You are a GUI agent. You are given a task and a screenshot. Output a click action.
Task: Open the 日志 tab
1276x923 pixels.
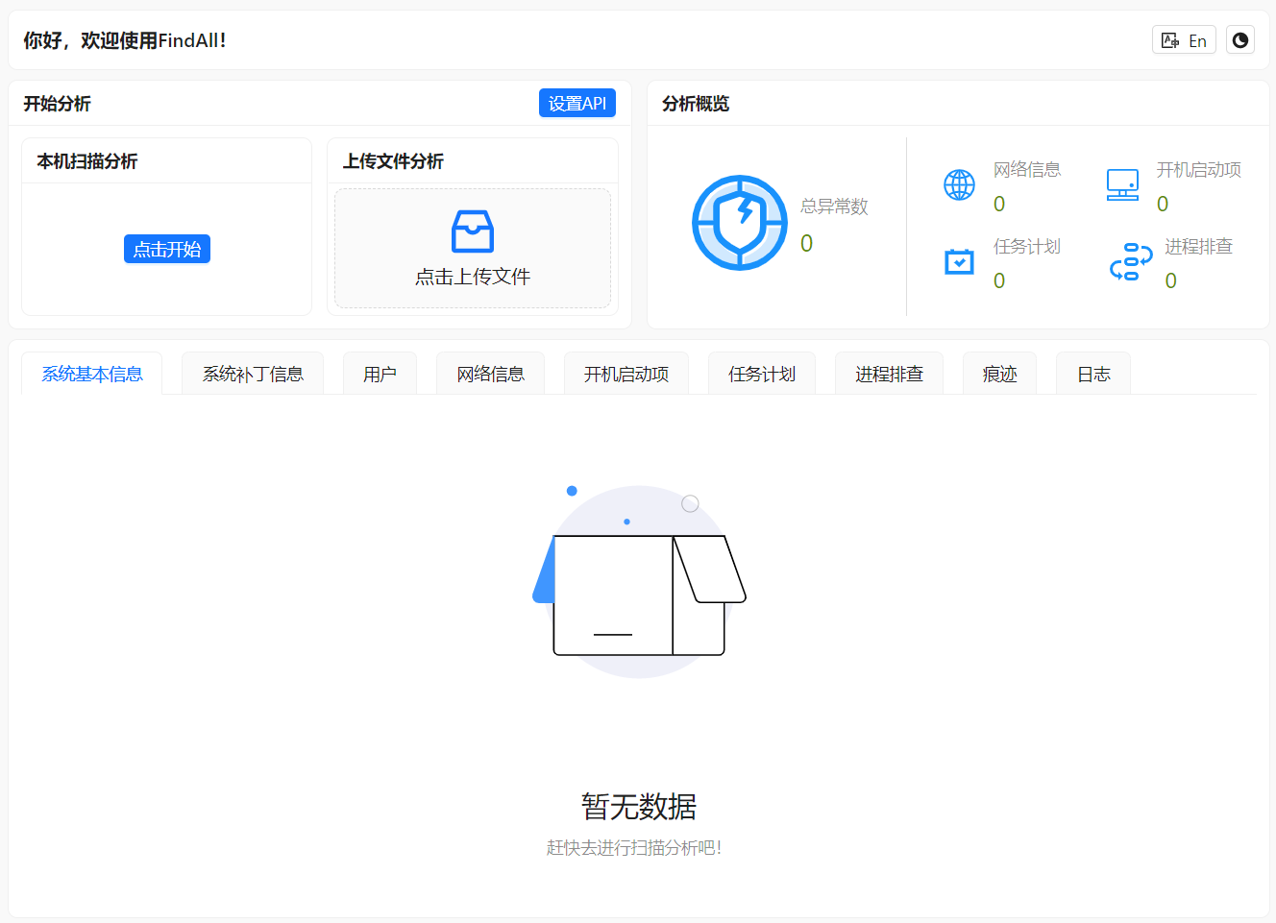[1092, 374]
